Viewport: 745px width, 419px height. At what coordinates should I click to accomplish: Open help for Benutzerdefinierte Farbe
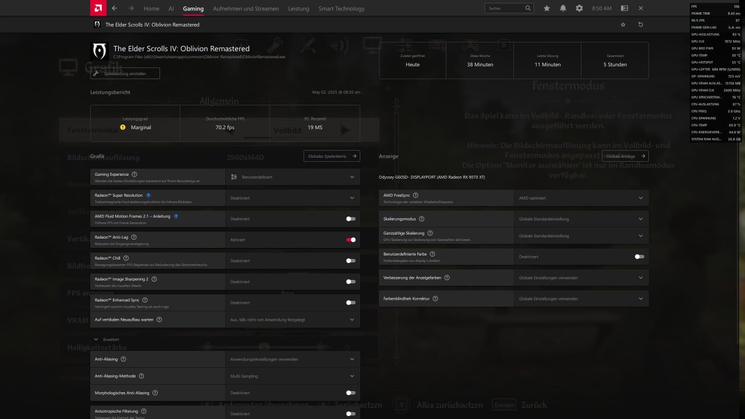point(432,254)
